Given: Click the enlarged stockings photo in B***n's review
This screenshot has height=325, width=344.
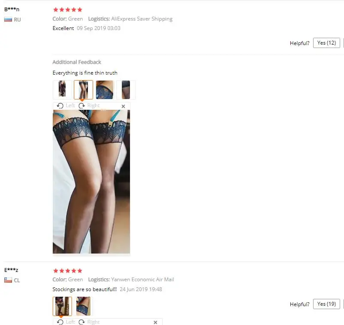Looking at the screenshot, I should [91, 181].
